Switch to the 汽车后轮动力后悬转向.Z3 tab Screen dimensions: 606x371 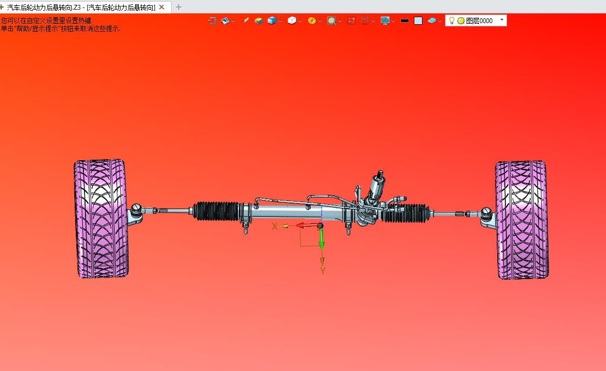point(81,7)
